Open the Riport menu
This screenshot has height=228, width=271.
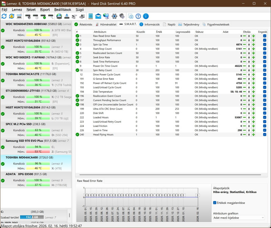pos(45,9)
